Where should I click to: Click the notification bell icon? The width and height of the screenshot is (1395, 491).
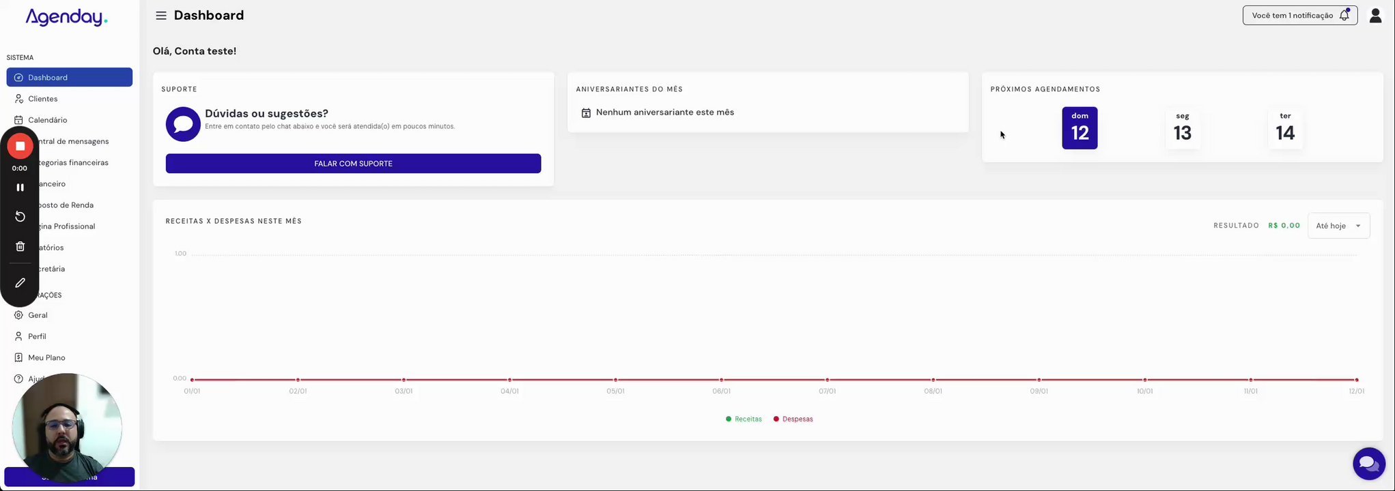click(x=1344, y=15)
